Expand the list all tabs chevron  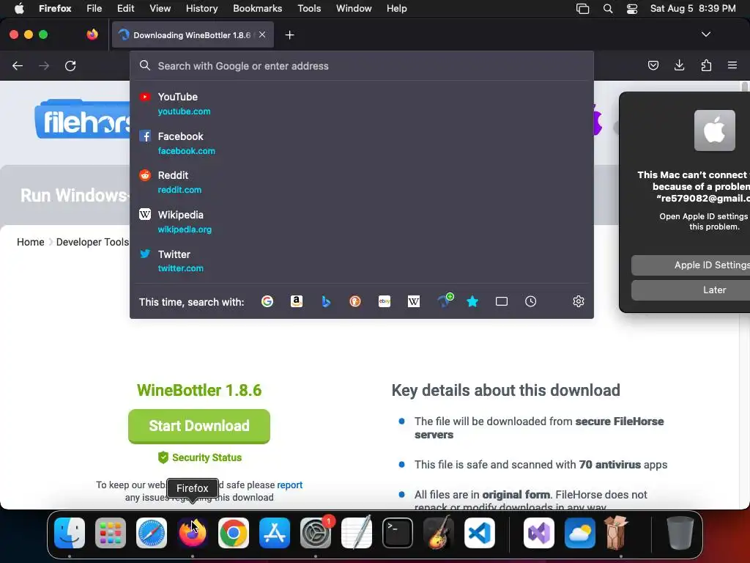point(705,34)
